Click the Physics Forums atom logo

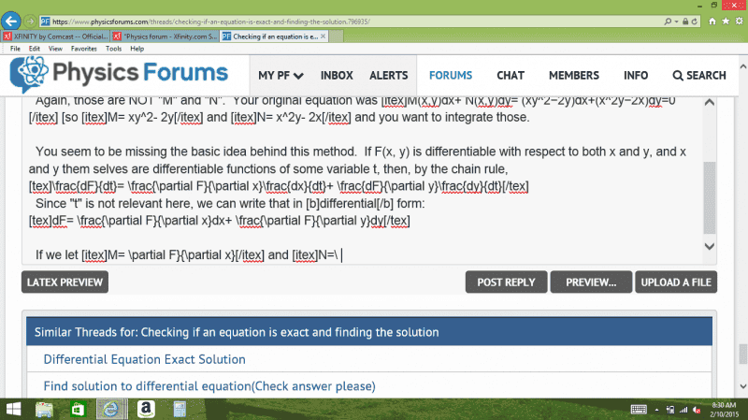tap(33, 75)
